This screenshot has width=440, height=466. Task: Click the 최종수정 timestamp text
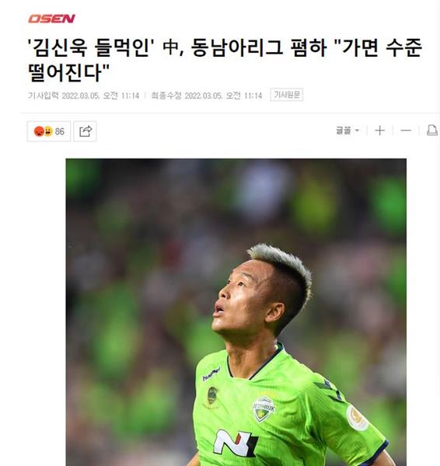(x=207, y=96)
